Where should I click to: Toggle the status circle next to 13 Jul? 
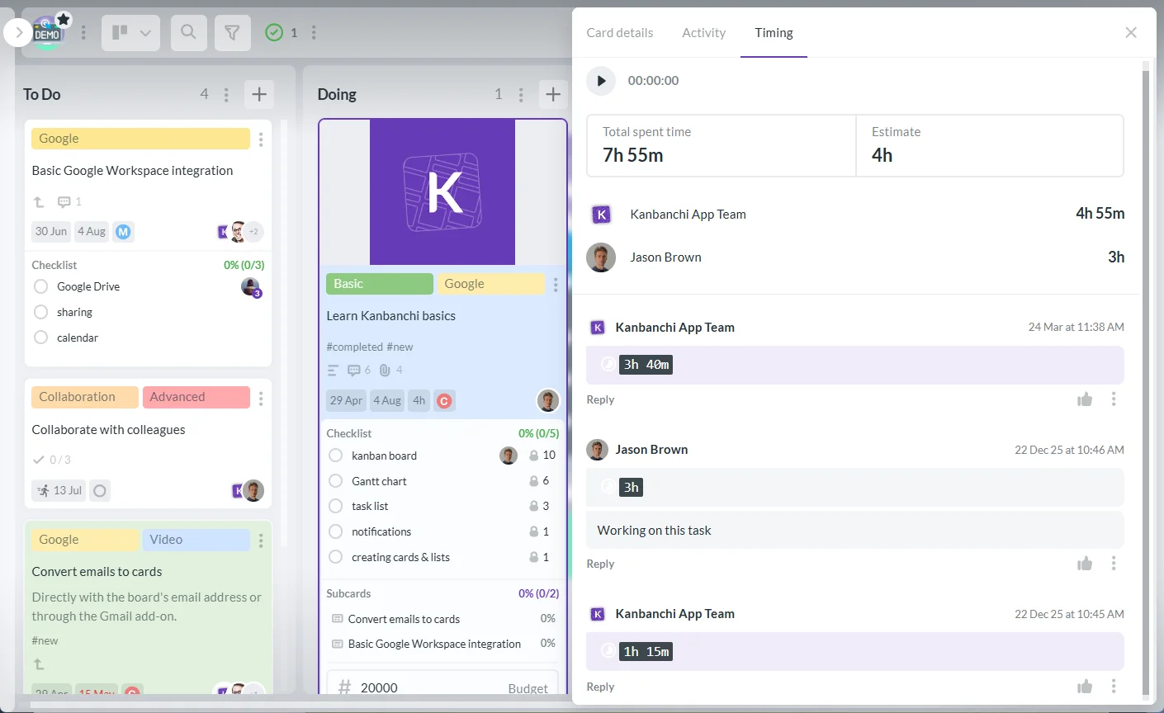[x=100, y=491]
